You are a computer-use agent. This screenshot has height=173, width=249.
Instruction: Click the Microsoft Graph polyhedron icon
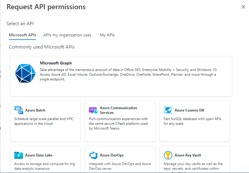[x=25, y=73]
